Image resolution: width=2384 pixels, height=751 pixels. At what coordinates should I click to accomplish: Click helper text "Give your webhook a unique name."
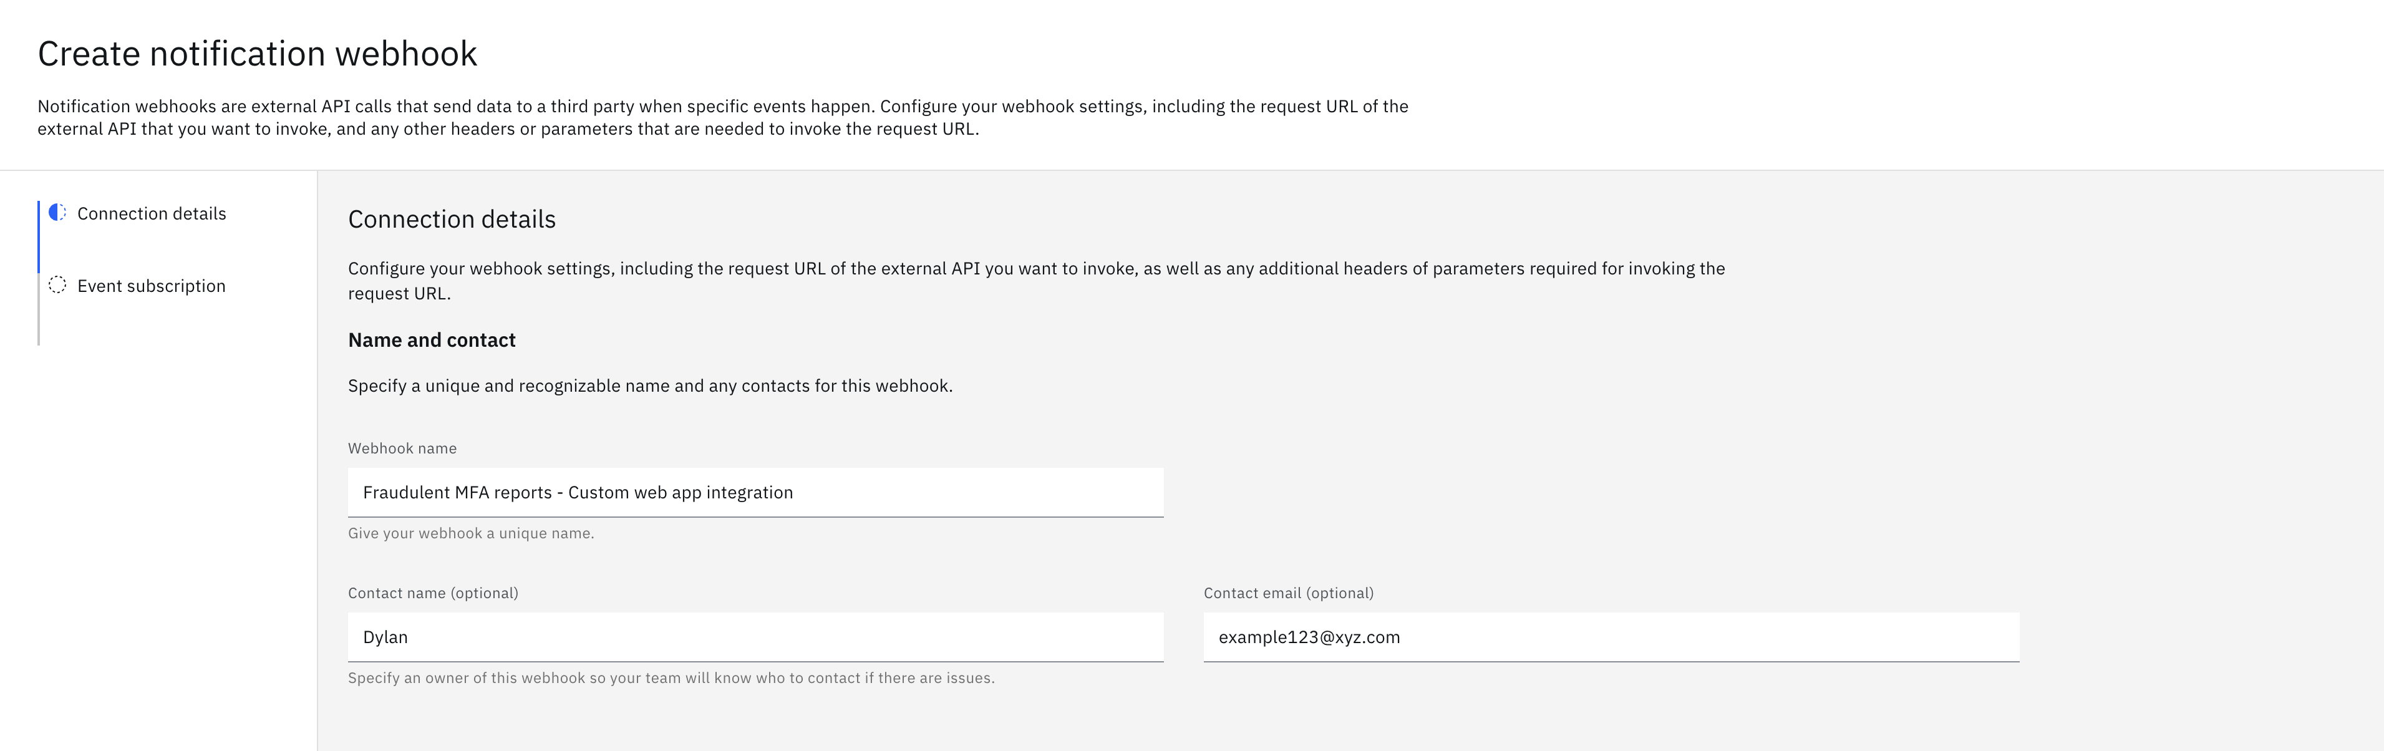coord(471,533)
